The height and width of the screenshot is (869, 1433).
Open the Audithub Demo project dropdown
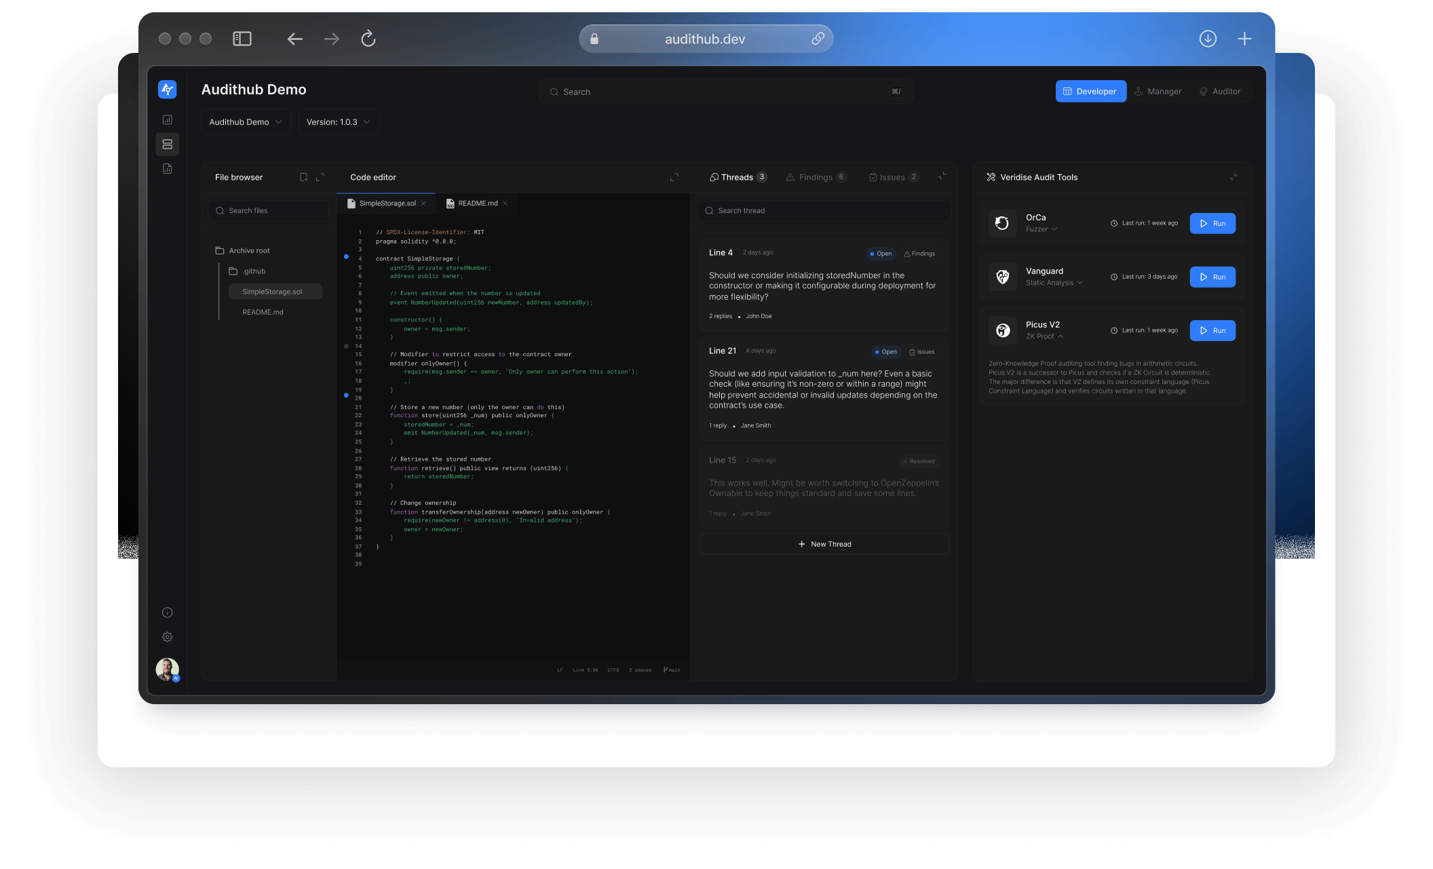[x=246, y=122]
